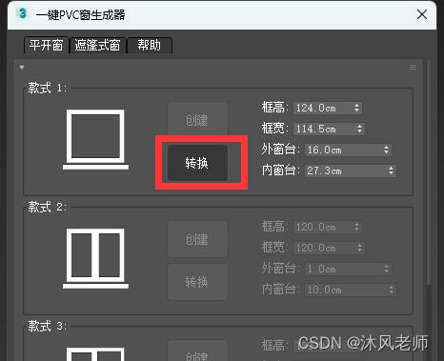Click the 款式 2 框高 field showing 120.0cm
This screenshot has height=361, width=444.
(328, 227)
